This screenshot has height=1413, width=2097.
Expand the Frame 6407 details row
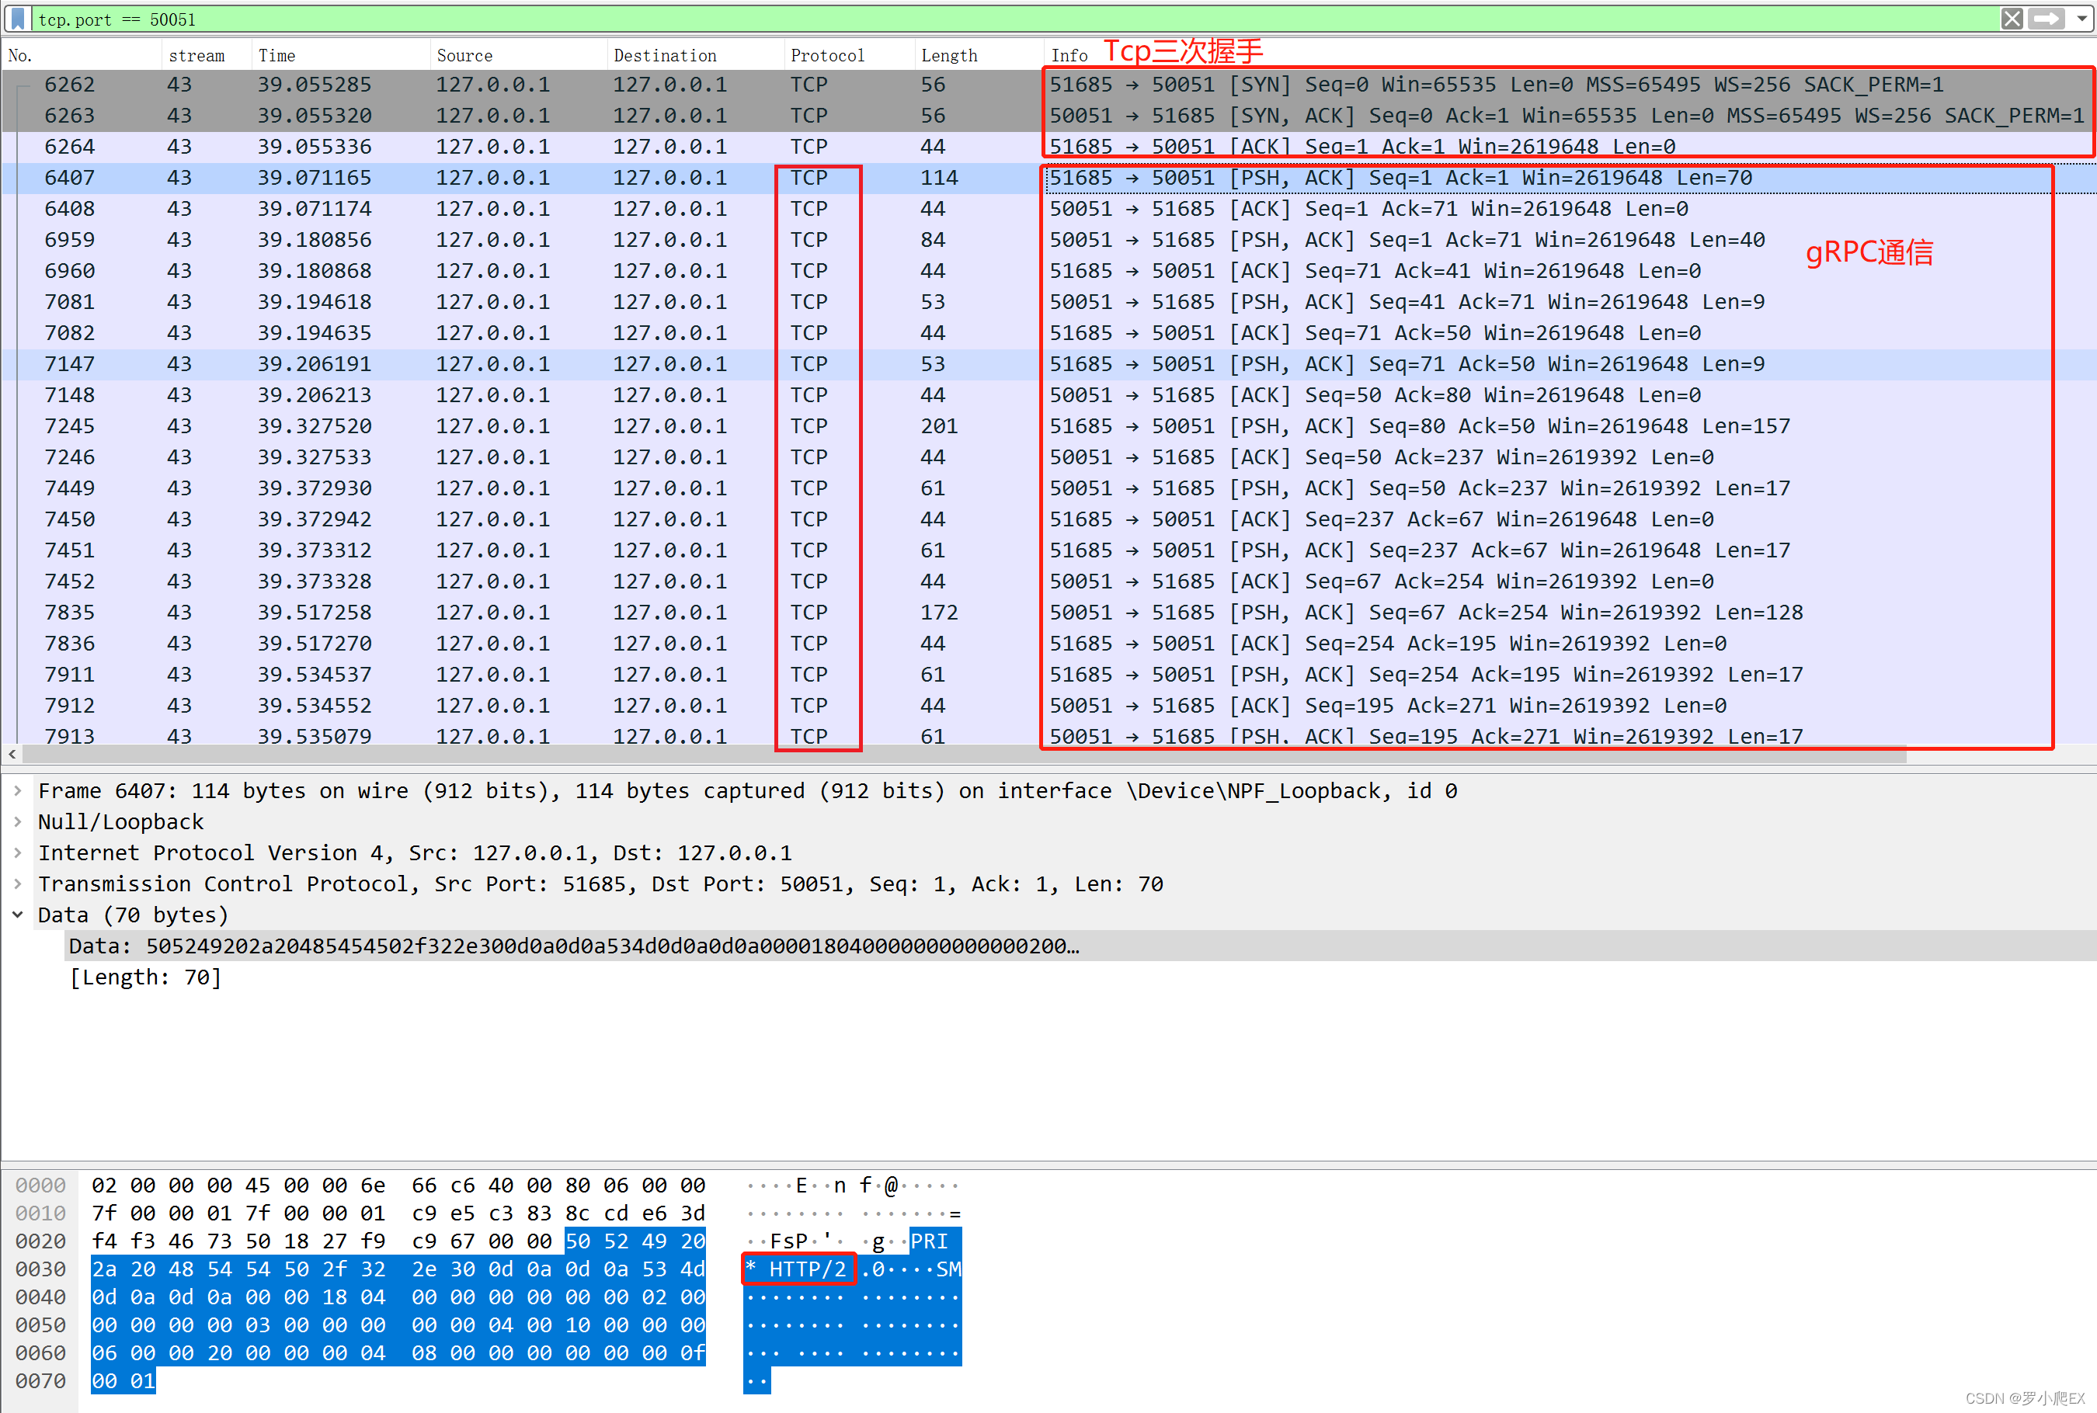tap(17, 791)
